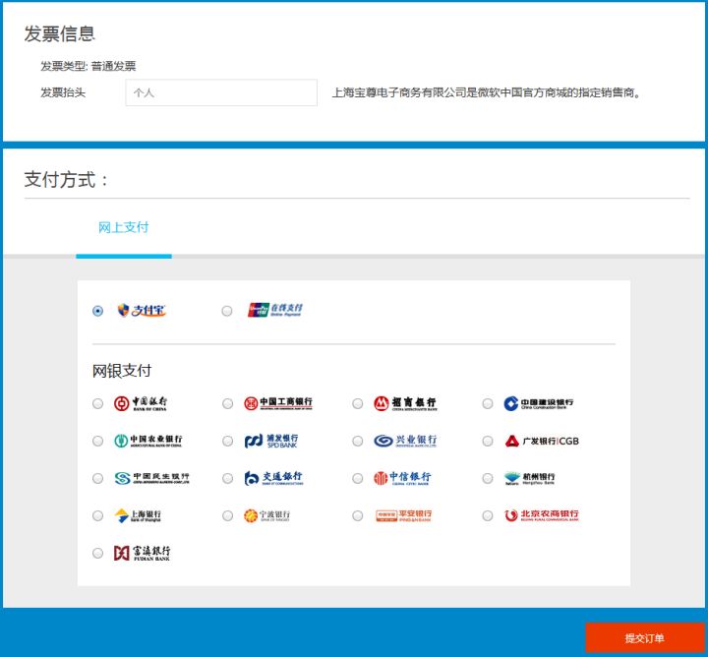Image resolution: width=708 pixels, height=657 pixels.
Task: Choose the 中国建设银行 radio button
Action: (x=488, y=403)
